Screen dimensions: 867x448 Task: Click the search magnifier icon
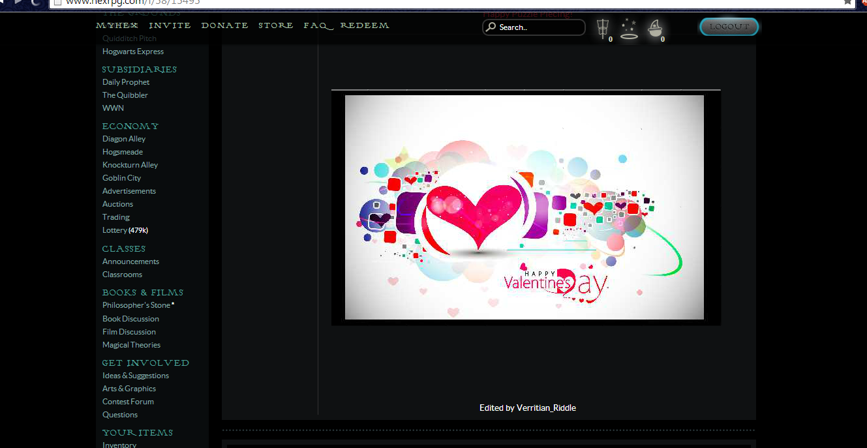pos(491,27)
